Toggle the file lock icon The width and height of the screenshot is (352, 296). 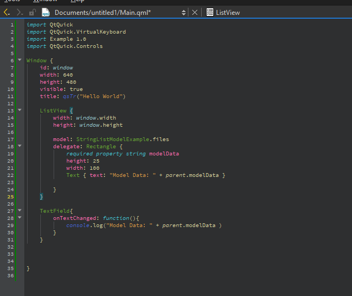pyautogui.click(x=32, y=12)
